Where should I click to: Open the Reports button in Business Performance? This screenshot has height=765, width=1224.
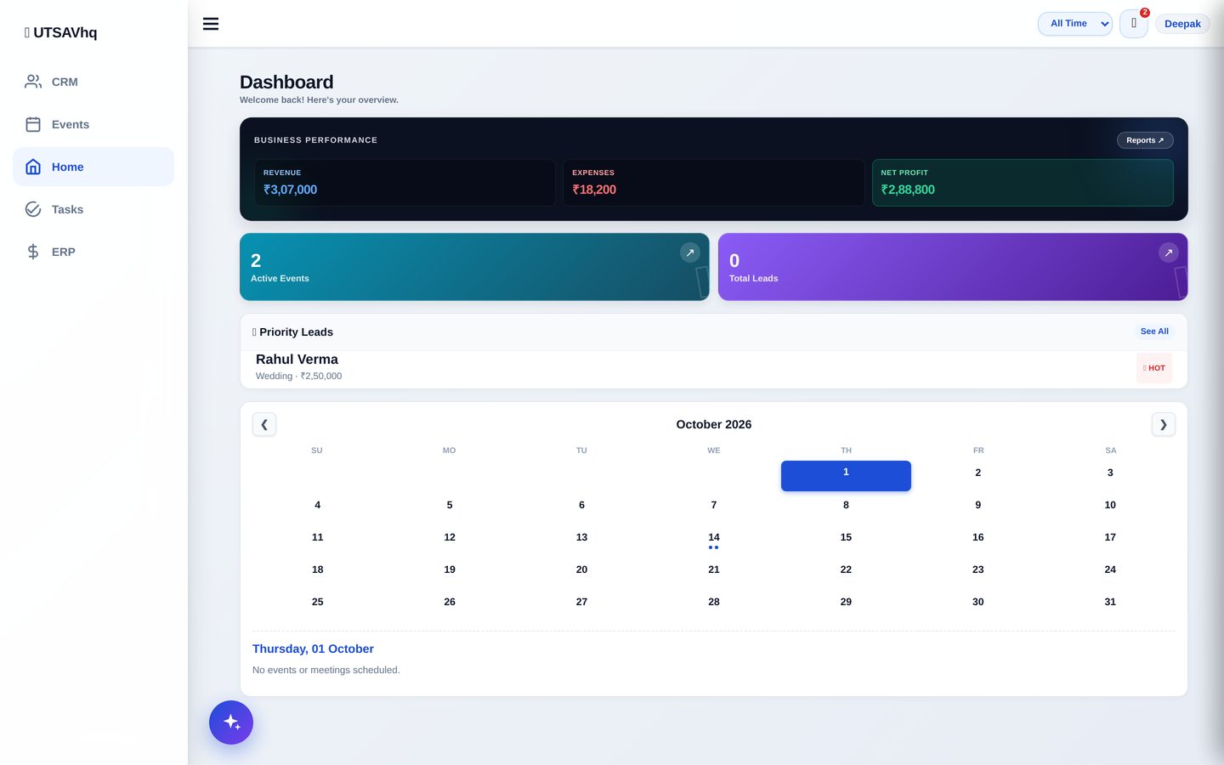tap(1145, 140)
